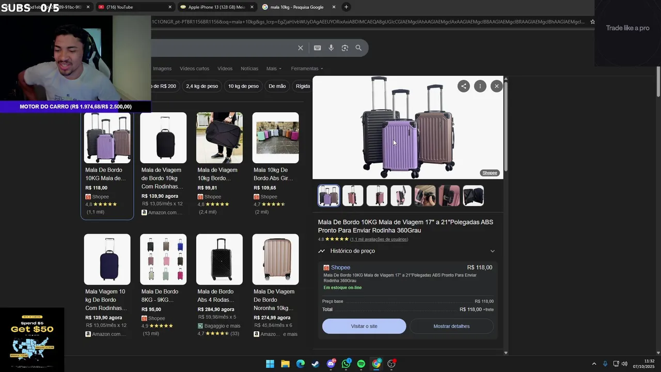This screenshot has width=661, height=372.
Task: Open Mala de Bordo Abs 4 Rodas R$ 284,90 listing
Action: click(x=219, y=286)
